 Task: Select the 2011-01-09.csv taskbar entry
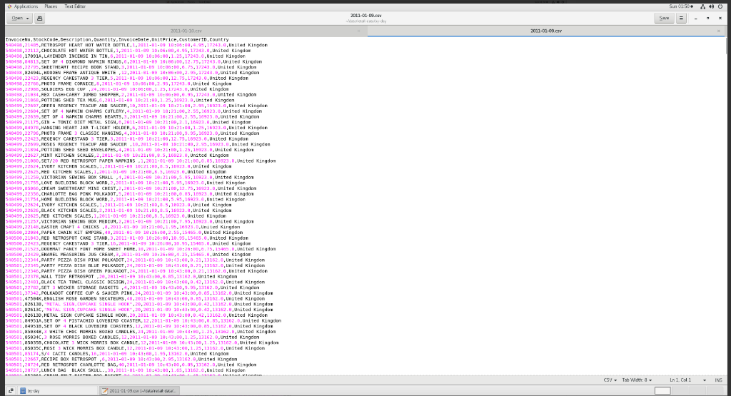click(139, 391)
